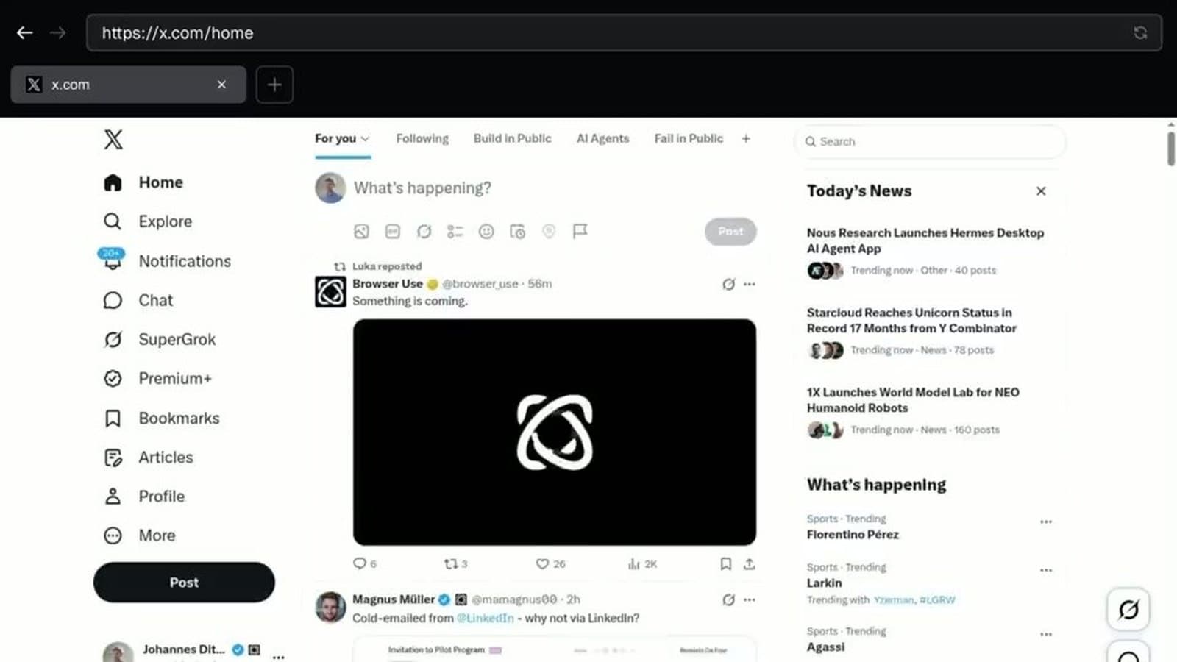1177x662 pixels.
Task: Open Chat from the sidebar
Action: click(x=138, y=300)
